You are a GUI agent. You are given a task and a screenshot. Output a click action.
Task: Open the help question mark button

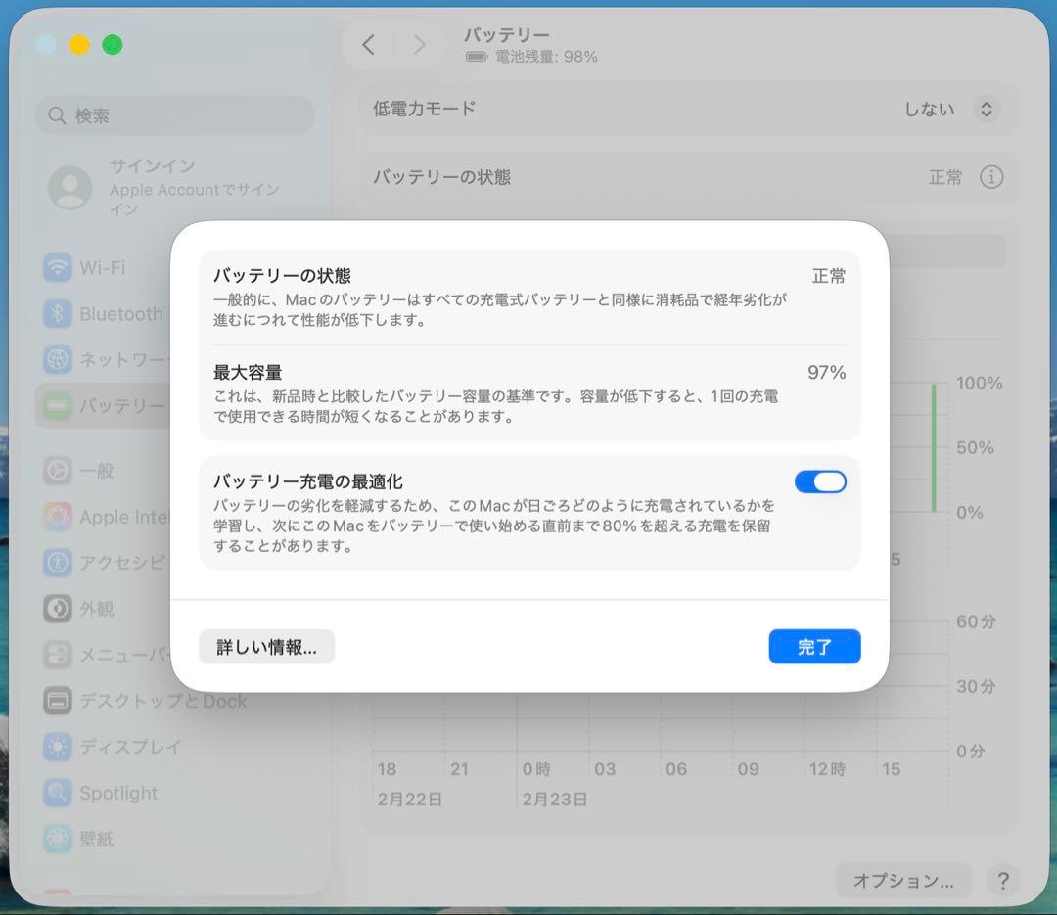click(1003, 880)
